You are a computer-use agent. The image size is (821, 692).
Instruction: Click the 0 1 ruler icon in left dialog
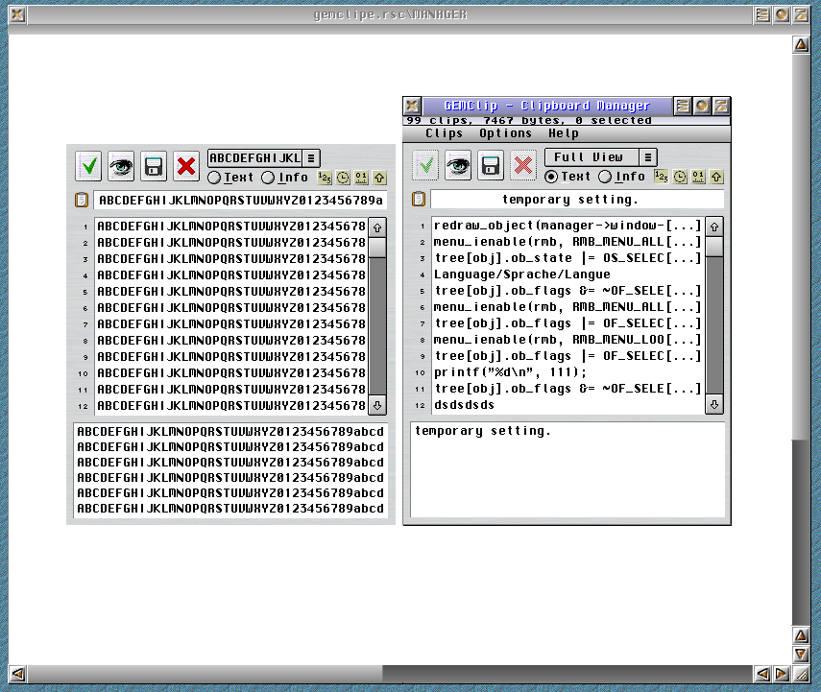(x=361, y=178)
